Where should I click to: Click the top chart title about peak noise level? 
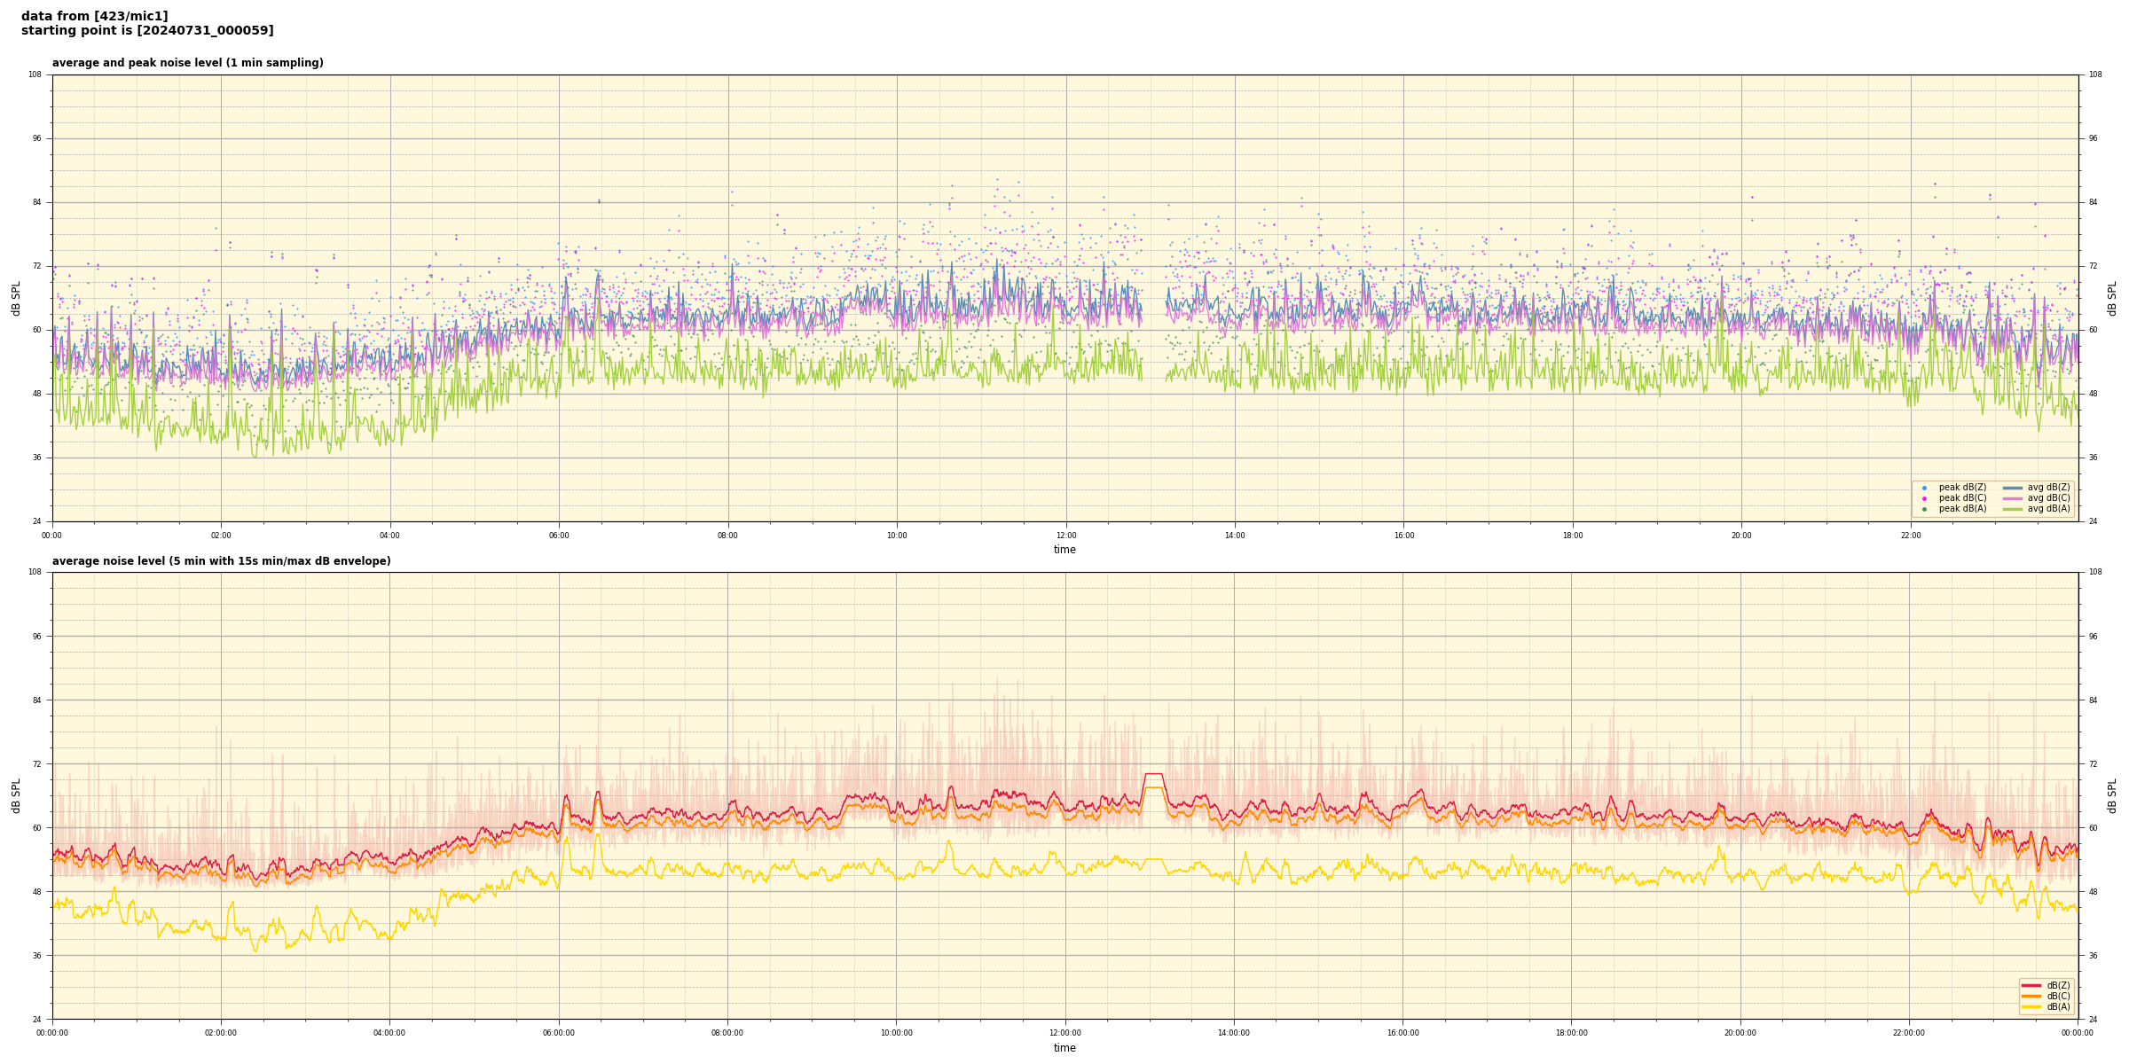tap(187, 63)
